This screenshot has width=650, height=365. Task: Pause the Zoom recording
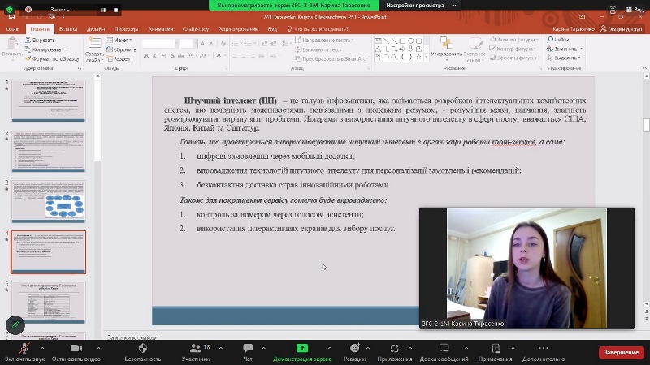103,10
